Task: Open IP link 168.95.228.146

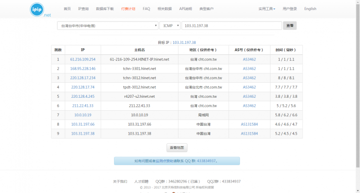Action: tap(82, 68)
